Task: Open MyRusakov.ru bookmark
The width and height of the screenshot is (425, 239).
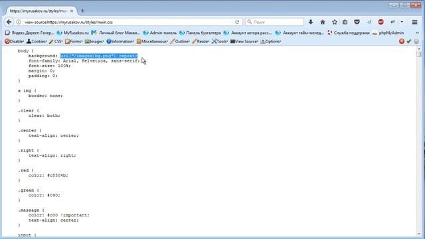Action: click(72, 33)
